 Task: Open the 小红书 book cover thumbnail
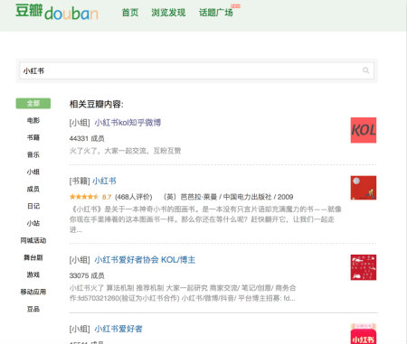click(x=364, y=188)
